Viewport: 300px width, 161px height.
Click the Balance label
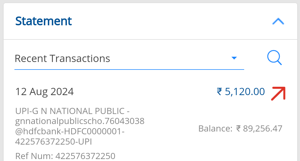(215, 128)
